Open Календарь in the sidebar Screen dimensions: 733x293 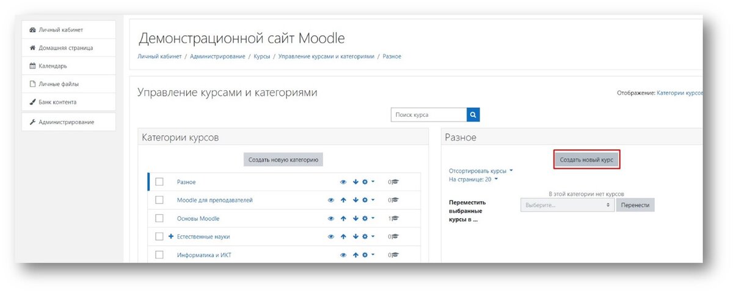[68, 66]
